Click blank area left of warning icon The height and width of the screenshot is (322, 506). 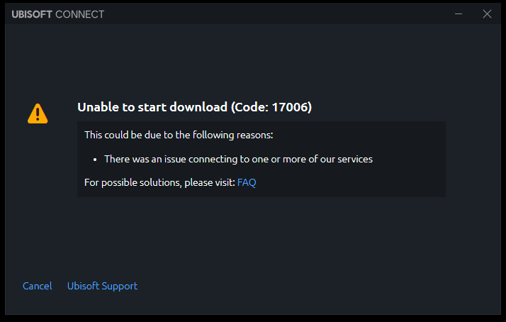pyautogui.click(x=14, y=113)
